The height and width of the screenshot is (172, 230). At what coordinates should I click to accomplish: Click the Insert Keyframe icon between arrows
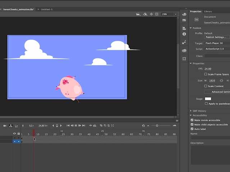57,126
